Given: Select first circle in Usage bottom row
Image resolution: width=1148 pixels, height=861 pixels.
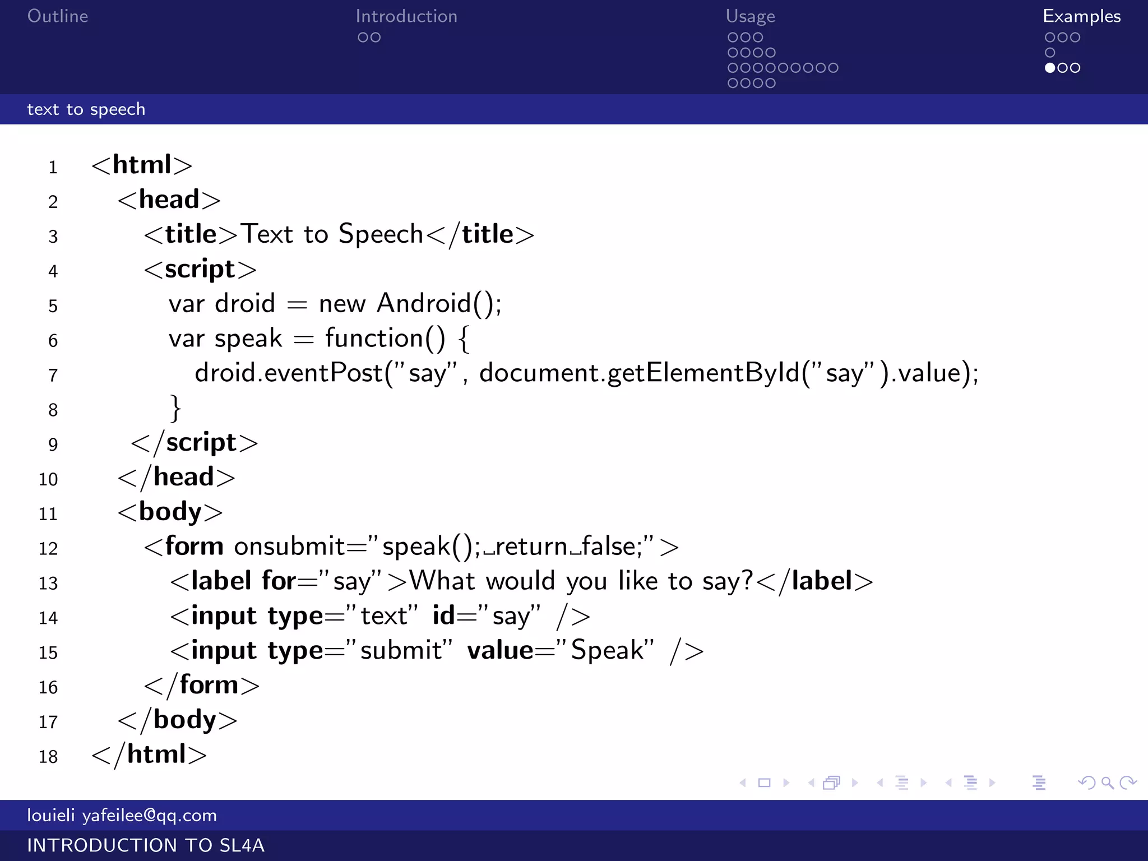Looking at the screenshot, I should (733, 83).
